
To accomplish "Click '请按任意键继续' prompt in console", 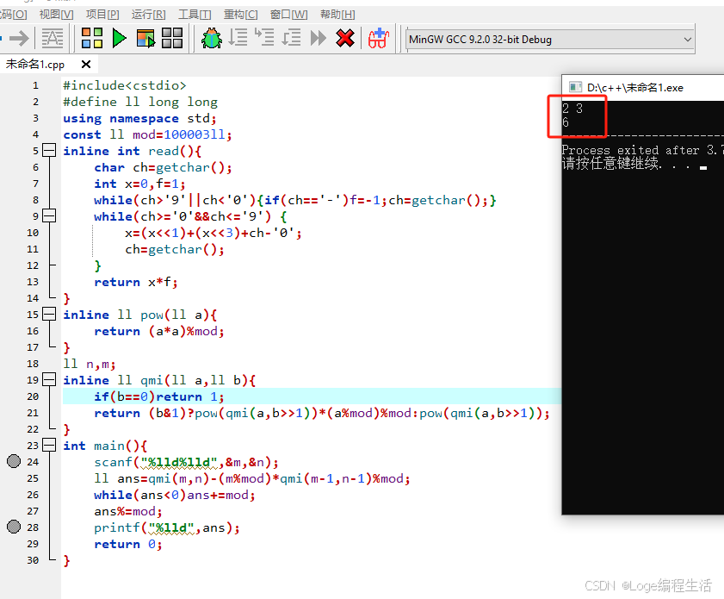I will pos(612,163).
